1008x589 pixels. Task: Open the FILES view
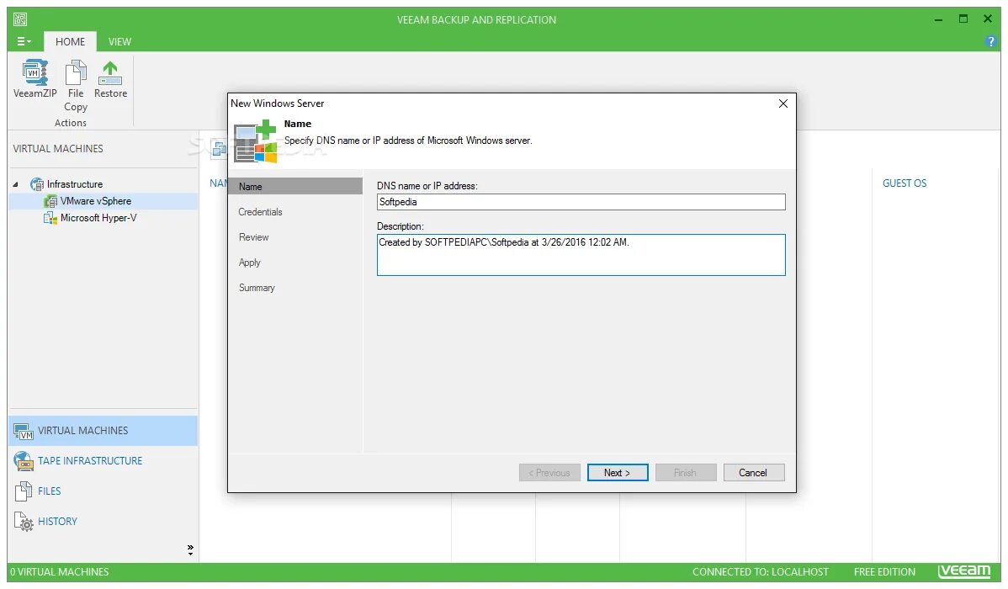[x=49, y=491]
